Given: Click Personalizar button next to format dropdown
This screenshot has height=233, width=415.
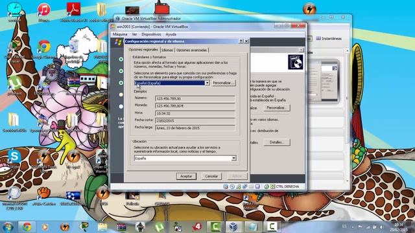Looking at the screenshot, I should [x=224, y=83].
